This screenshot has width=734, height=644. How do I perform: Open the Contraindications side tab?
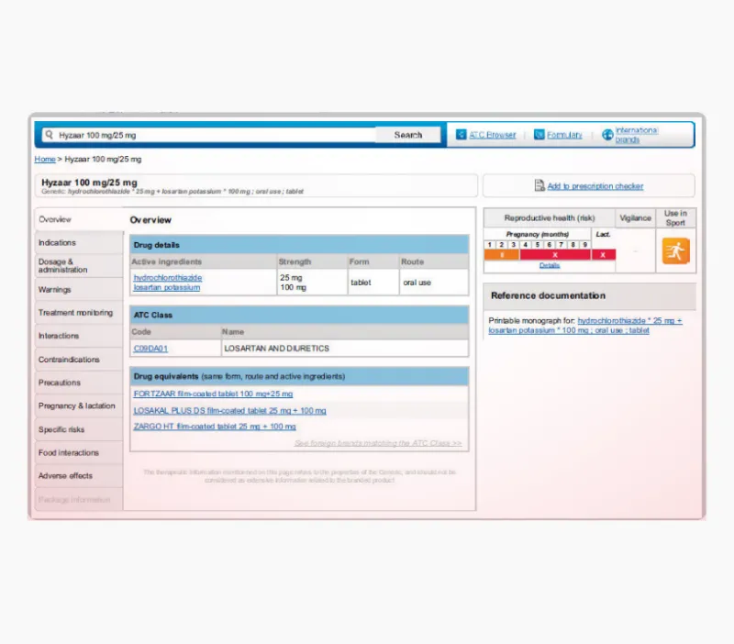(x=79, y=360)
